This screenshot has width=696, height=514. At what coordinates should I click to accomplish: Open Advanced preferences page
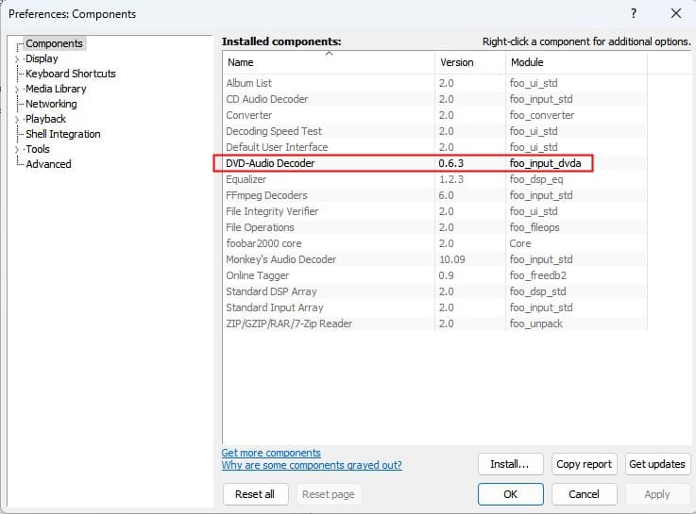(x=48, y=164)
